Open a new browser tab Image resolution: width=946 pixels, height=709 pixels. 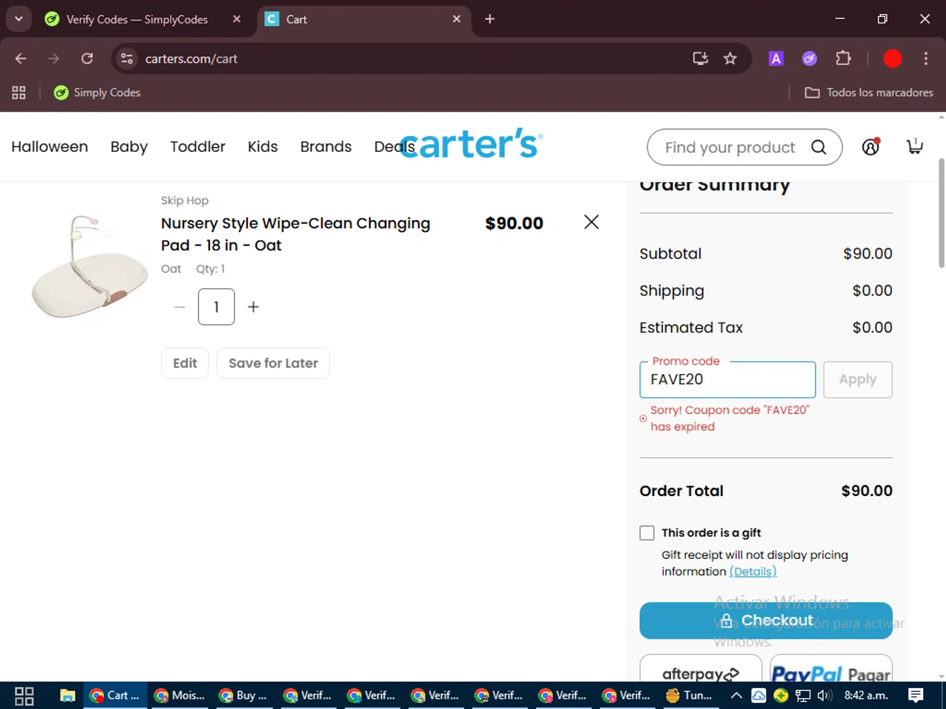tap(490, 19)
